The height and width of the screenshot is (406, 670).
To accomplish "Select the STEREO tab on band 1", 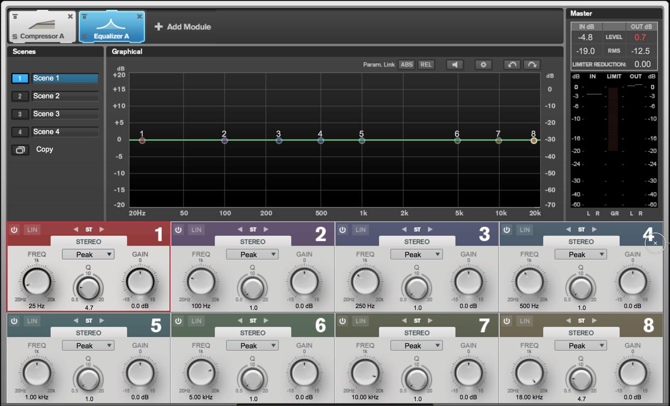I will point(89,241).
